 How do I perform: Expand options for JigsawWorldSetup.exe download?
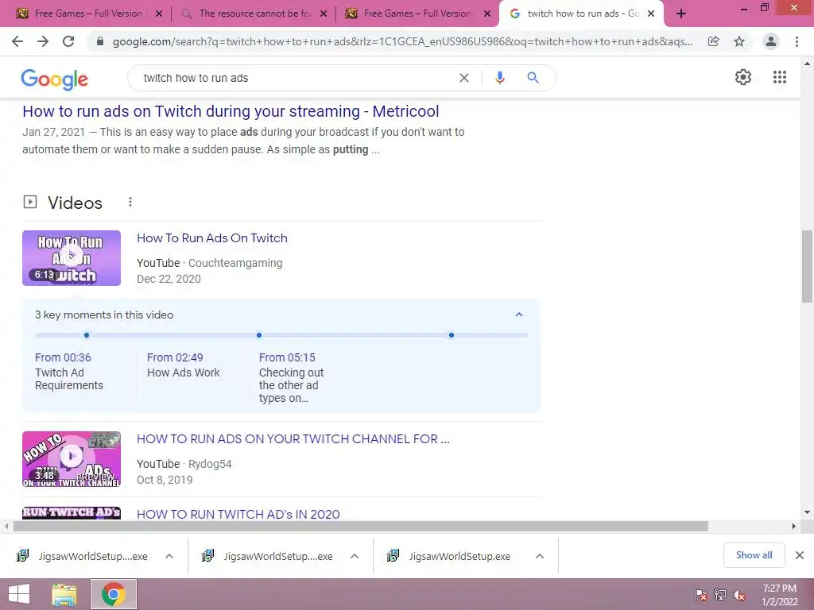[540, 556]
